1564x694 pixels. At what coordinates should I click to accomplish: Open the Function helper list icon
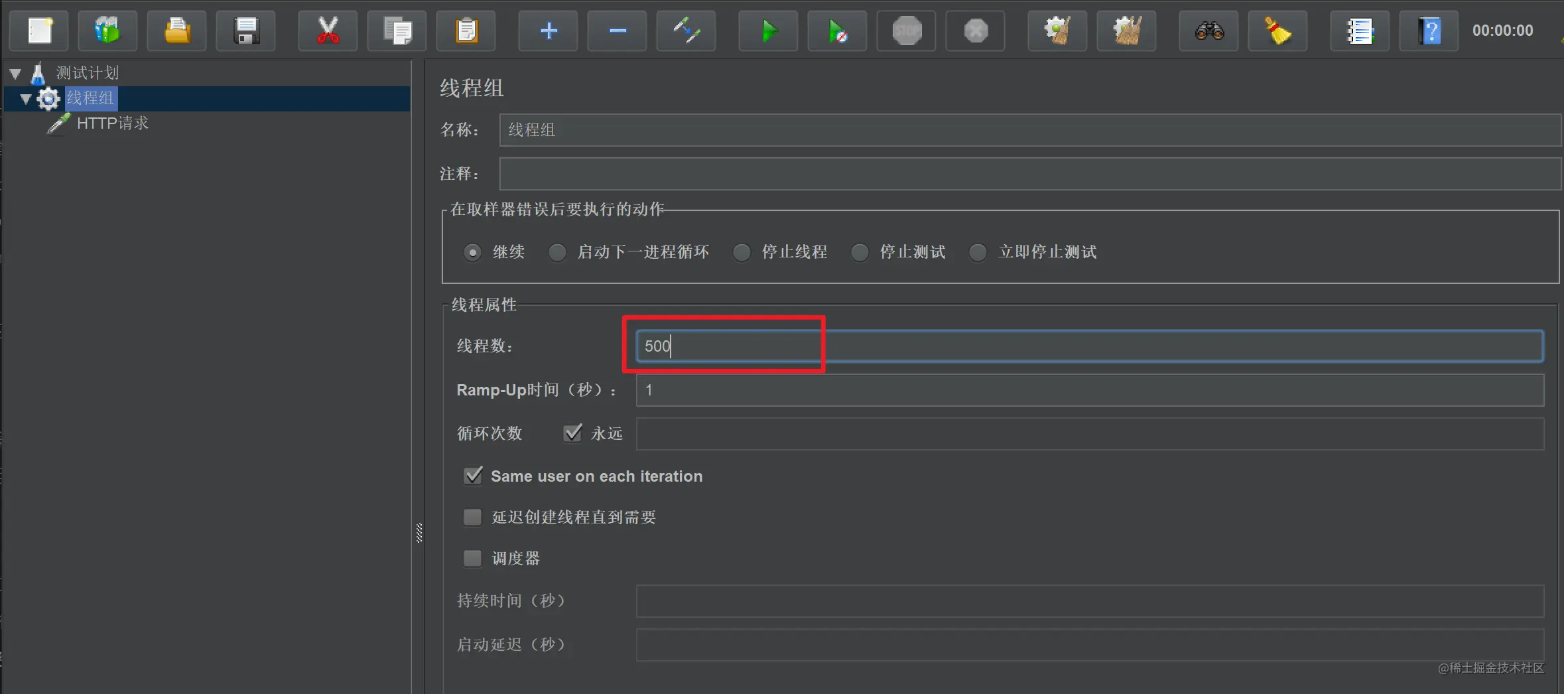[1360, 31]
